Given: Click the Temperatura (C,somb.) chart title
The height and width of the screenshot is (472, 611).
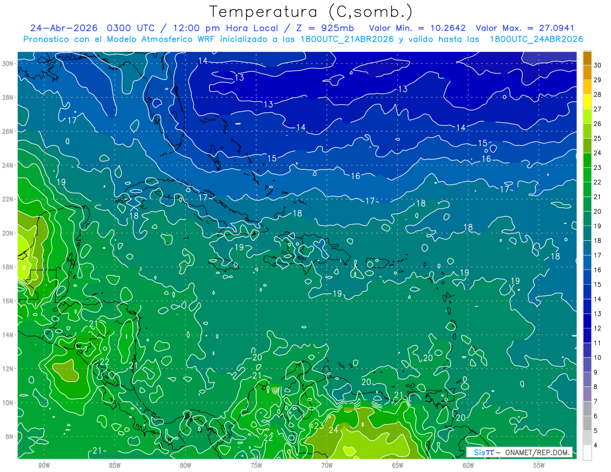Looking at the screenshot, I should pyautogui.click(x=310, y=12).
